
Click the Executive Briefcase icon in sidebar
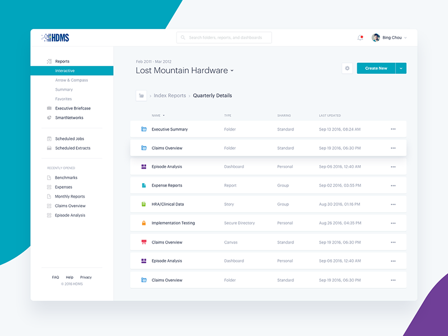[x=49, y=108]
